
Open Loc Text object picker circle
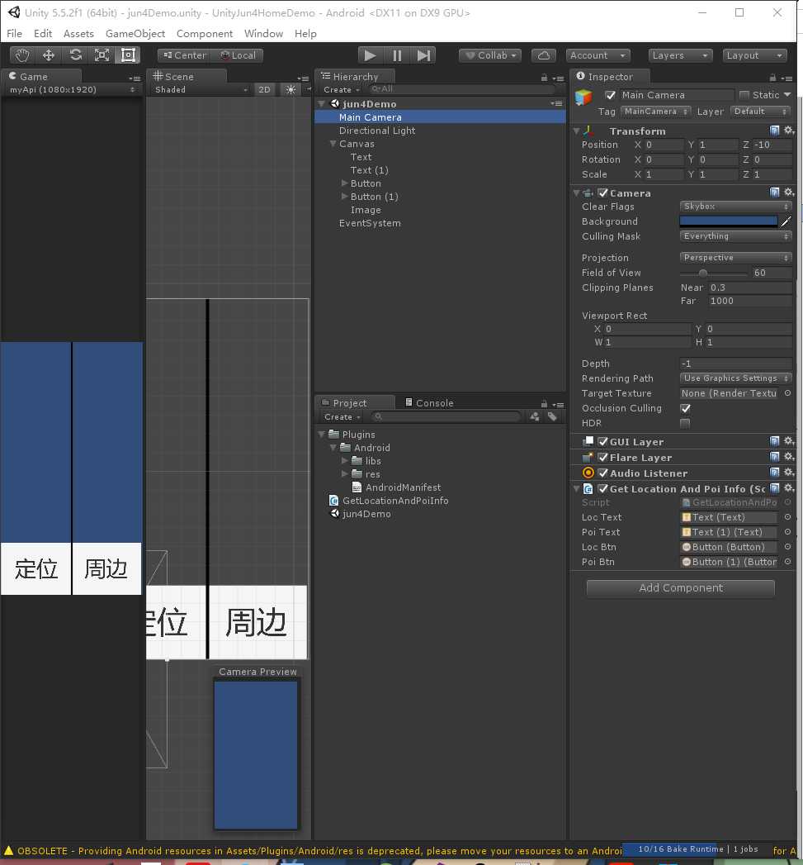coord(787,517)
